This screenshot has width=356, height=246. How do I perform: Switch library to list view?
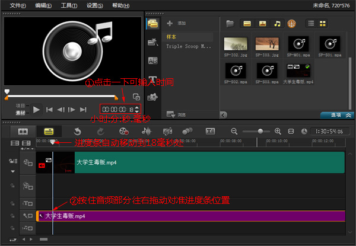311,23
